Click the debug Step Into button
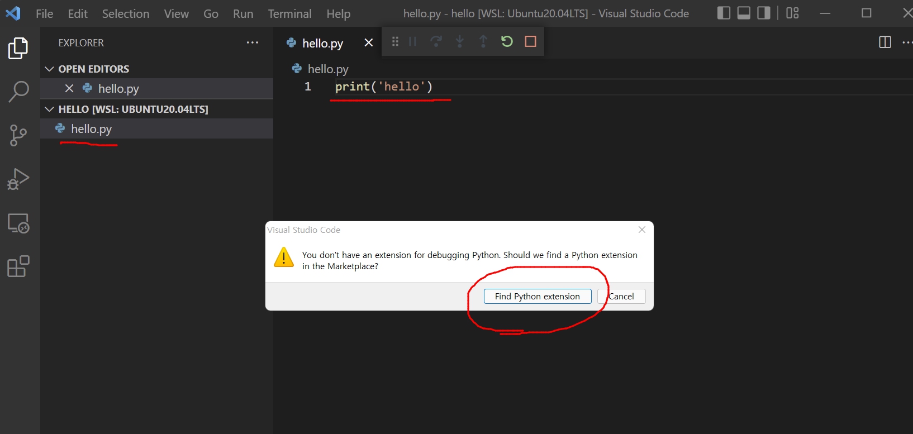Viewport: 913px width, 434px height. tap(459, 41)
